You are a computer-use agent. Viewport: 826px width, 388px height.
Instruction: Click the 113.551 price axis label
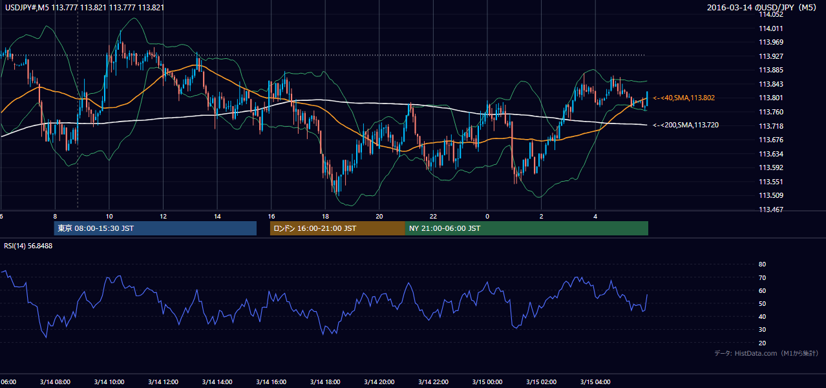pyautogui.click(x=771, y=182)
